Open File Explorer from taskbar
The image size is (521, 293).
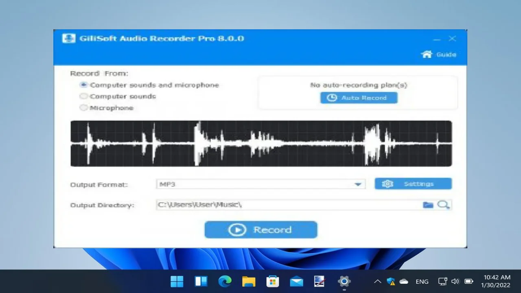pos(249,281)
